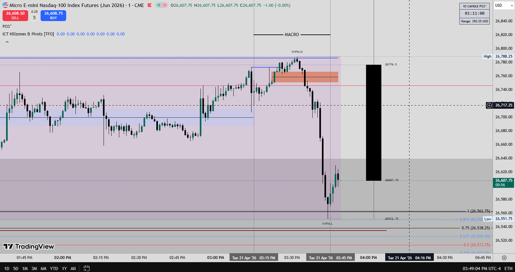
Task: Open timezone menu showing 03:49:04 PM UTC-4
Action: pos(481,269)
